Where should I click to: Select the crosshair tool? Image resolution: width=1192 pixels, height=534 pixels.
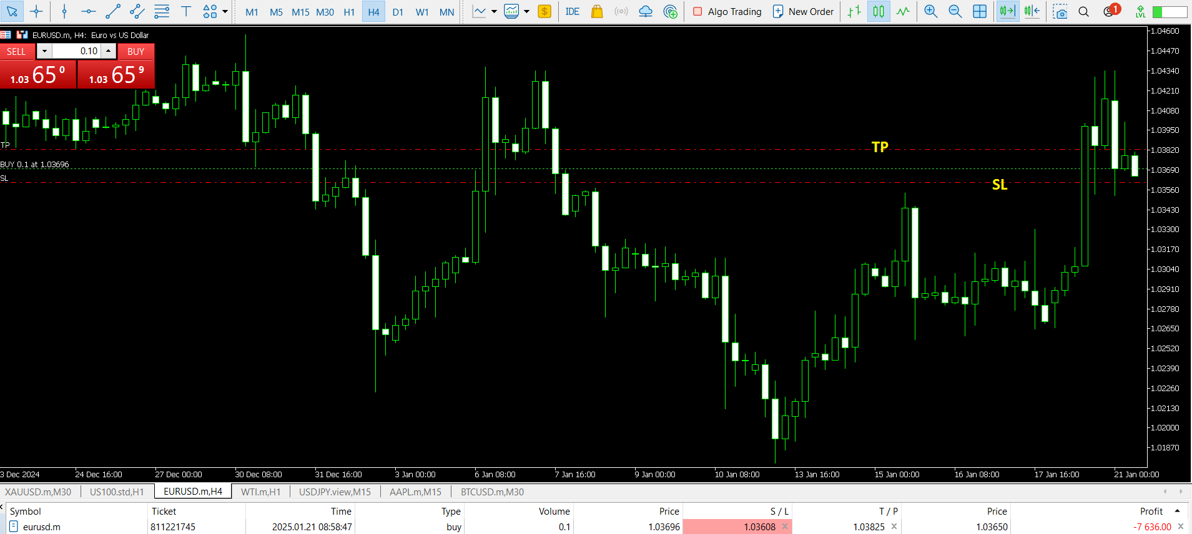pos(37,11)
